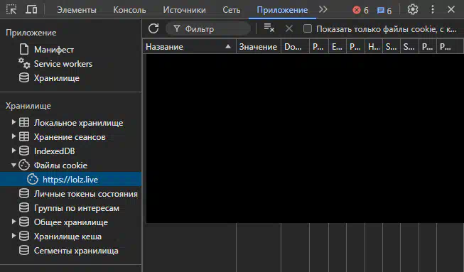Click the Локальное хранилище table icon

click(24, 122)
